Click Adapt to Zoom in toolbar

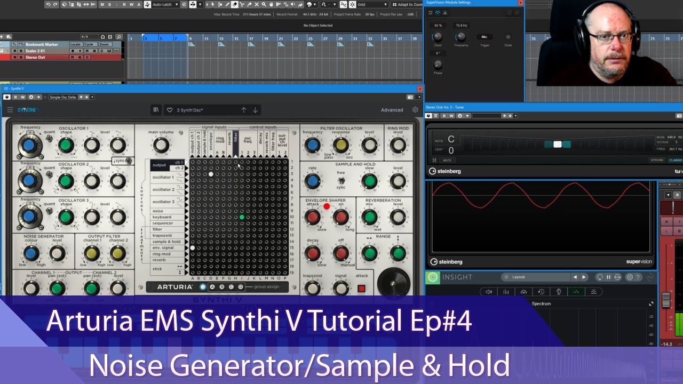tap(408, 4)
